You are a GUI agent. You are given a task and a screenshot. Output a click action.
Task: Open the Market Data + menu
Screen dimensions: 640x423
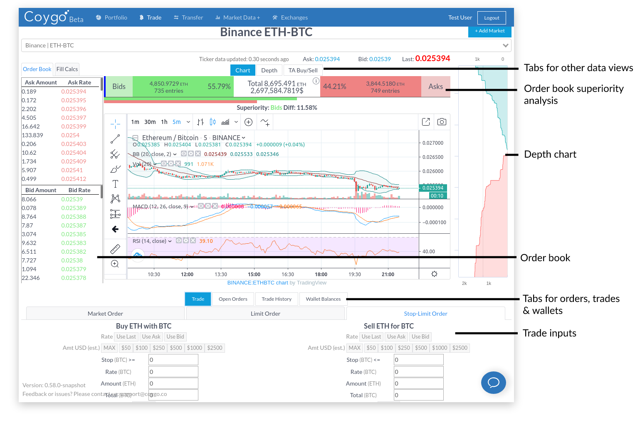click(237, 17)
